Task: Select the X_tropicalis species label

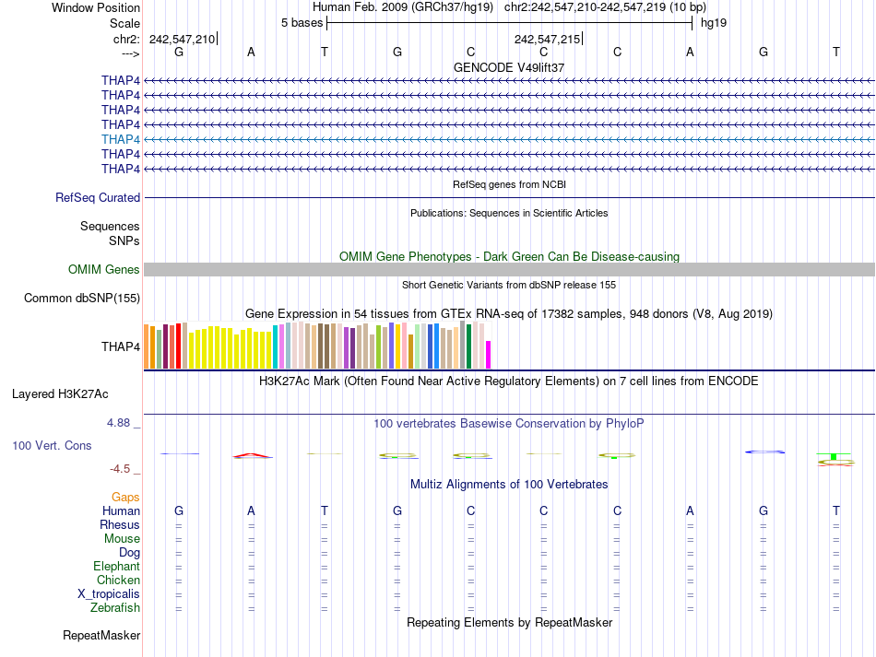Action: point(109,594)
